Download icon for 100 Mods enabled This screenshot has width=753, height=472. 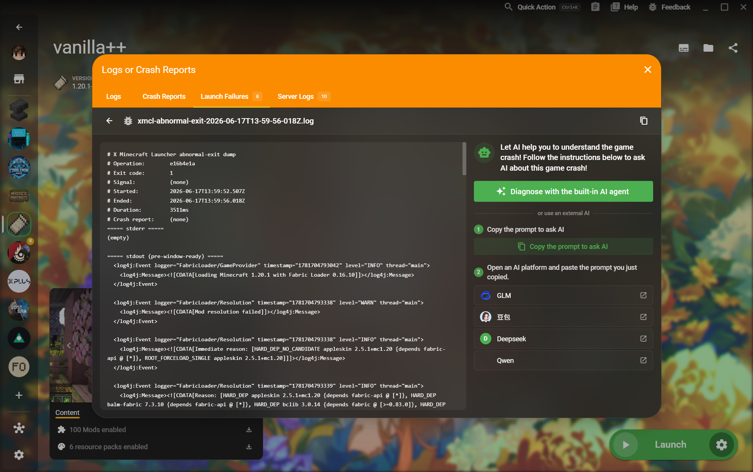pos(249,430)
